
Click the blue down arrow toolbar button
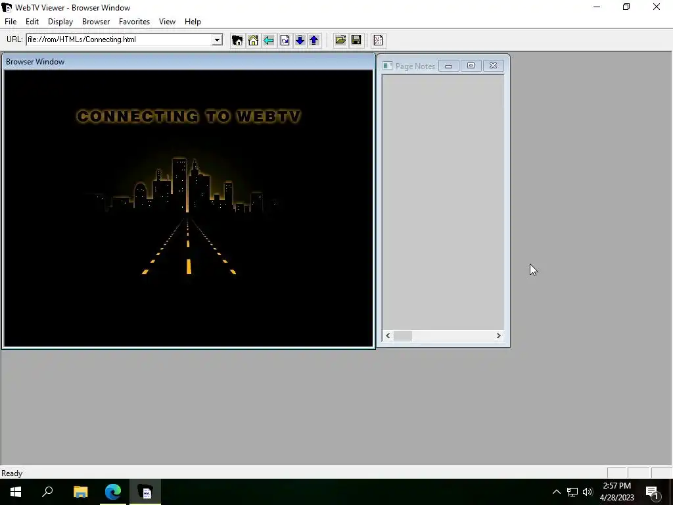(300, 40)
